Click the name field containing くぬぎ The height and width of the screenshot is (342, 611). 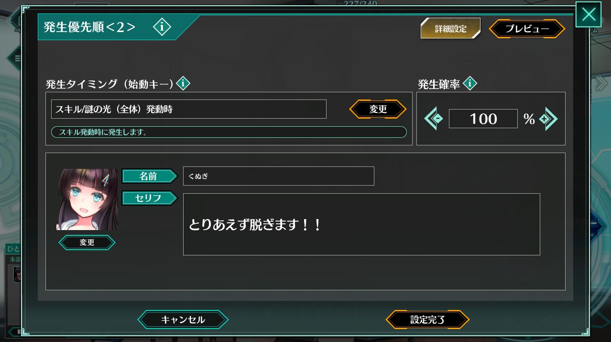278,176
